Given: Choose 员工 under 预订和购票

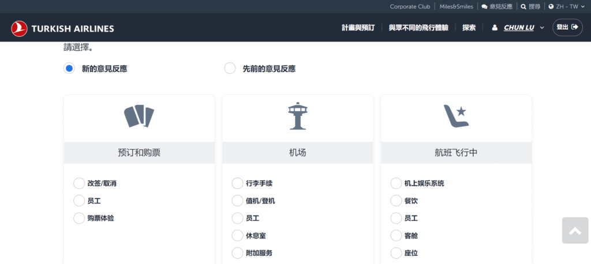Looking at the screenshot, I should 79,201.
